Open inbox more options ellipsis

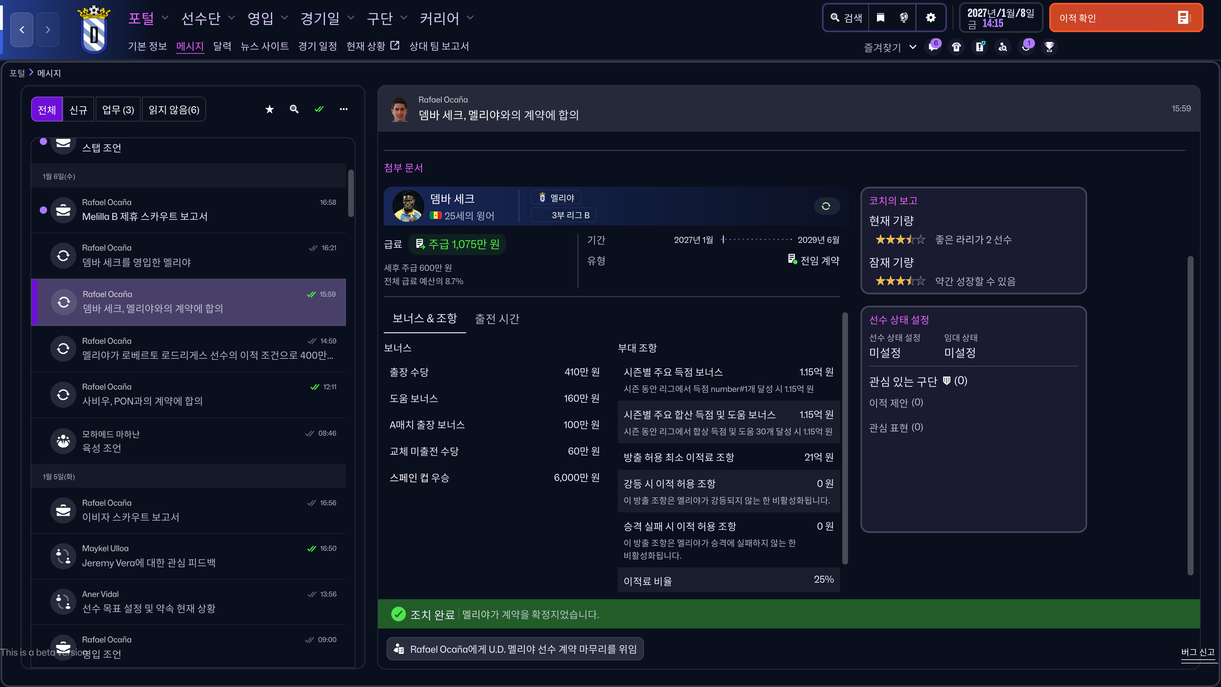(x=344, y=109)
